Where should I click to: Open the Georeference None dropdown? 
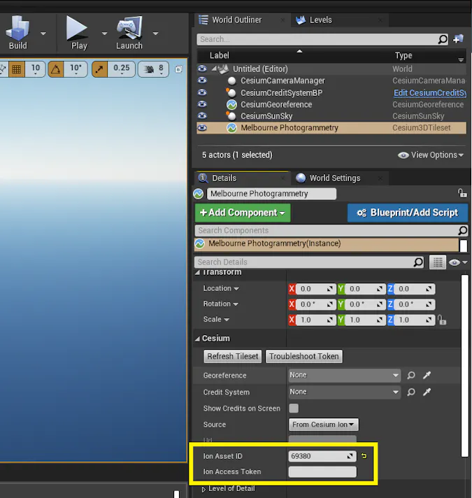tap(345, 375)
